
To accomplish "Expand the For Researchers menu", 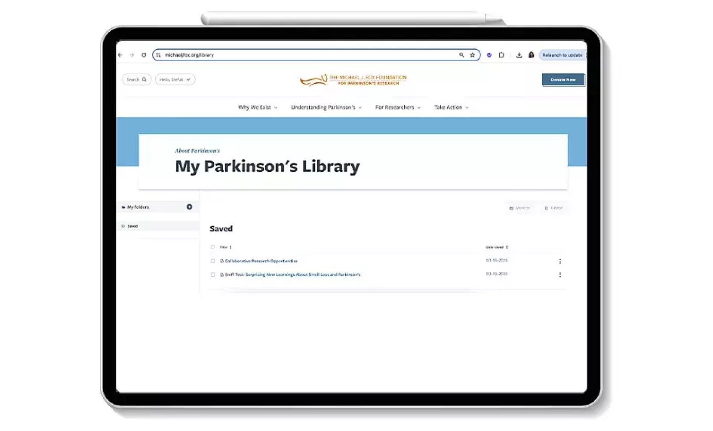I will pyautogui.click(x=398, y=107).
